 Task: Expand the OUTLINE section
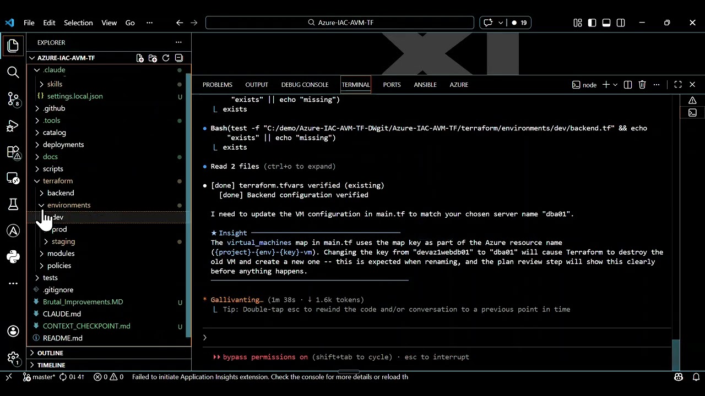point(50,353)
